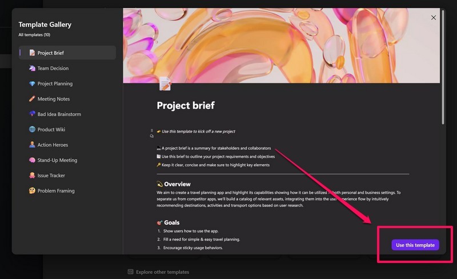The width and height of the screenshot is (457, 279).
Task: Click the Issue Tracker template icon
Action: click(32, 176)
